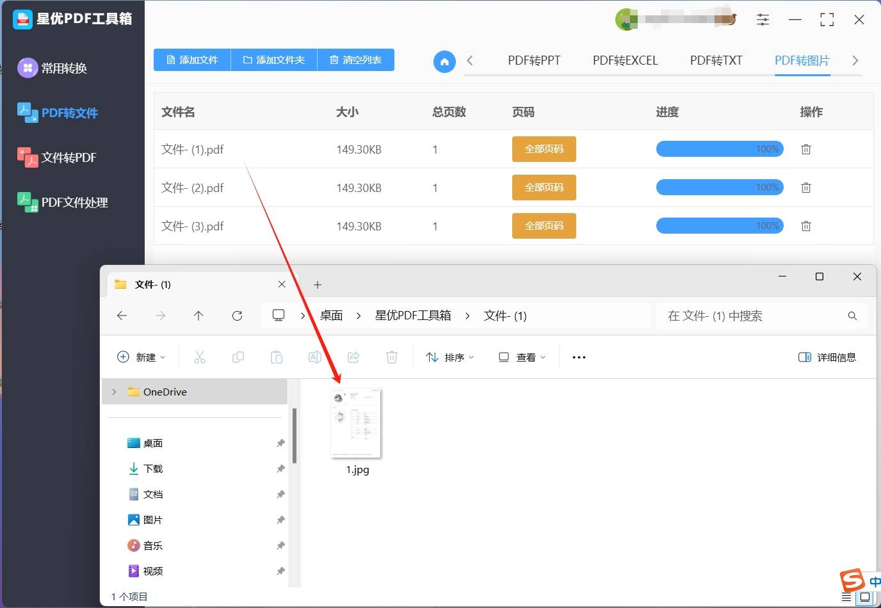Click the Paste icon in Explorer toolbar
Screen dimensions: 881x608
click(x=277, y=357)
